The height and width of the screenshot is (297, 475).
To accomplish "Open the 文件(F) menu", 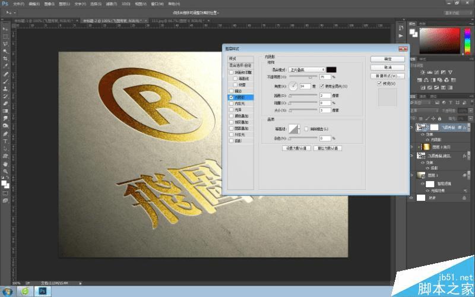I will click(18, 4).
